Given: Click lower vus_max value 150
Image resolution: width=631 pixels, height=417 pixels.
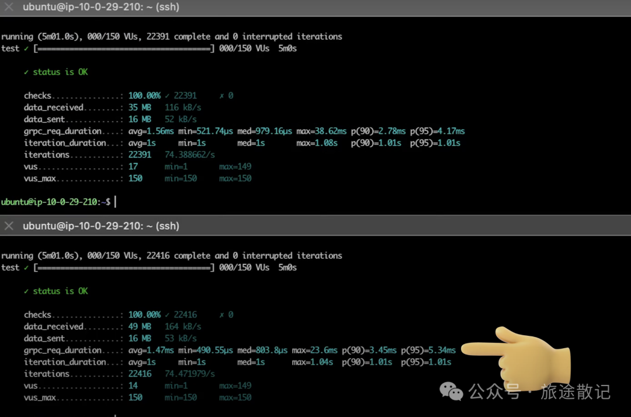Looking at the screenshot, I should [135, 398].
